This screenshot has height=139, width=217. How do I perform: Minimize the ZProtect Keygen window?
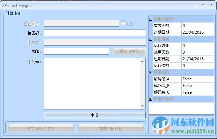click(196, 5)
